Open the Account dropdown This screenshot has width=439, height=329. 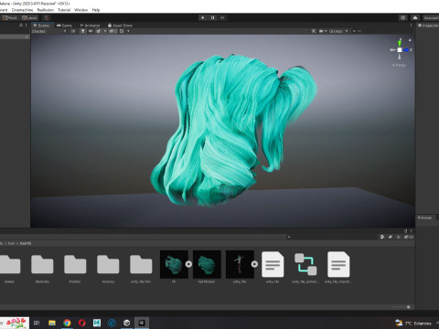(431, 17)
